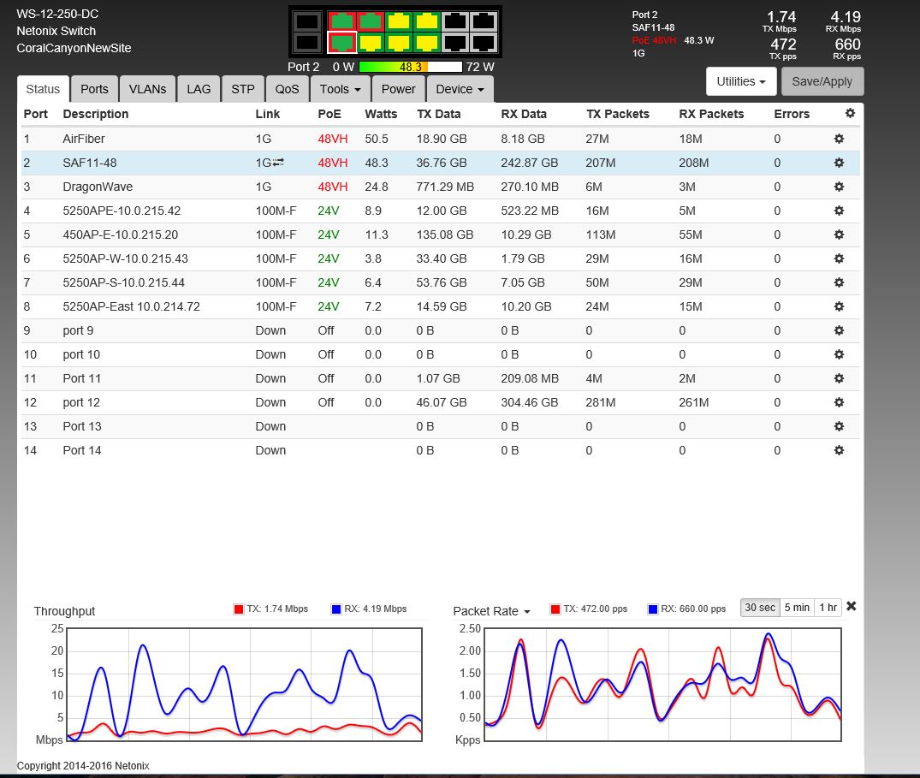
Task: Click the Save/Apply button
Action: click(822, 81)
